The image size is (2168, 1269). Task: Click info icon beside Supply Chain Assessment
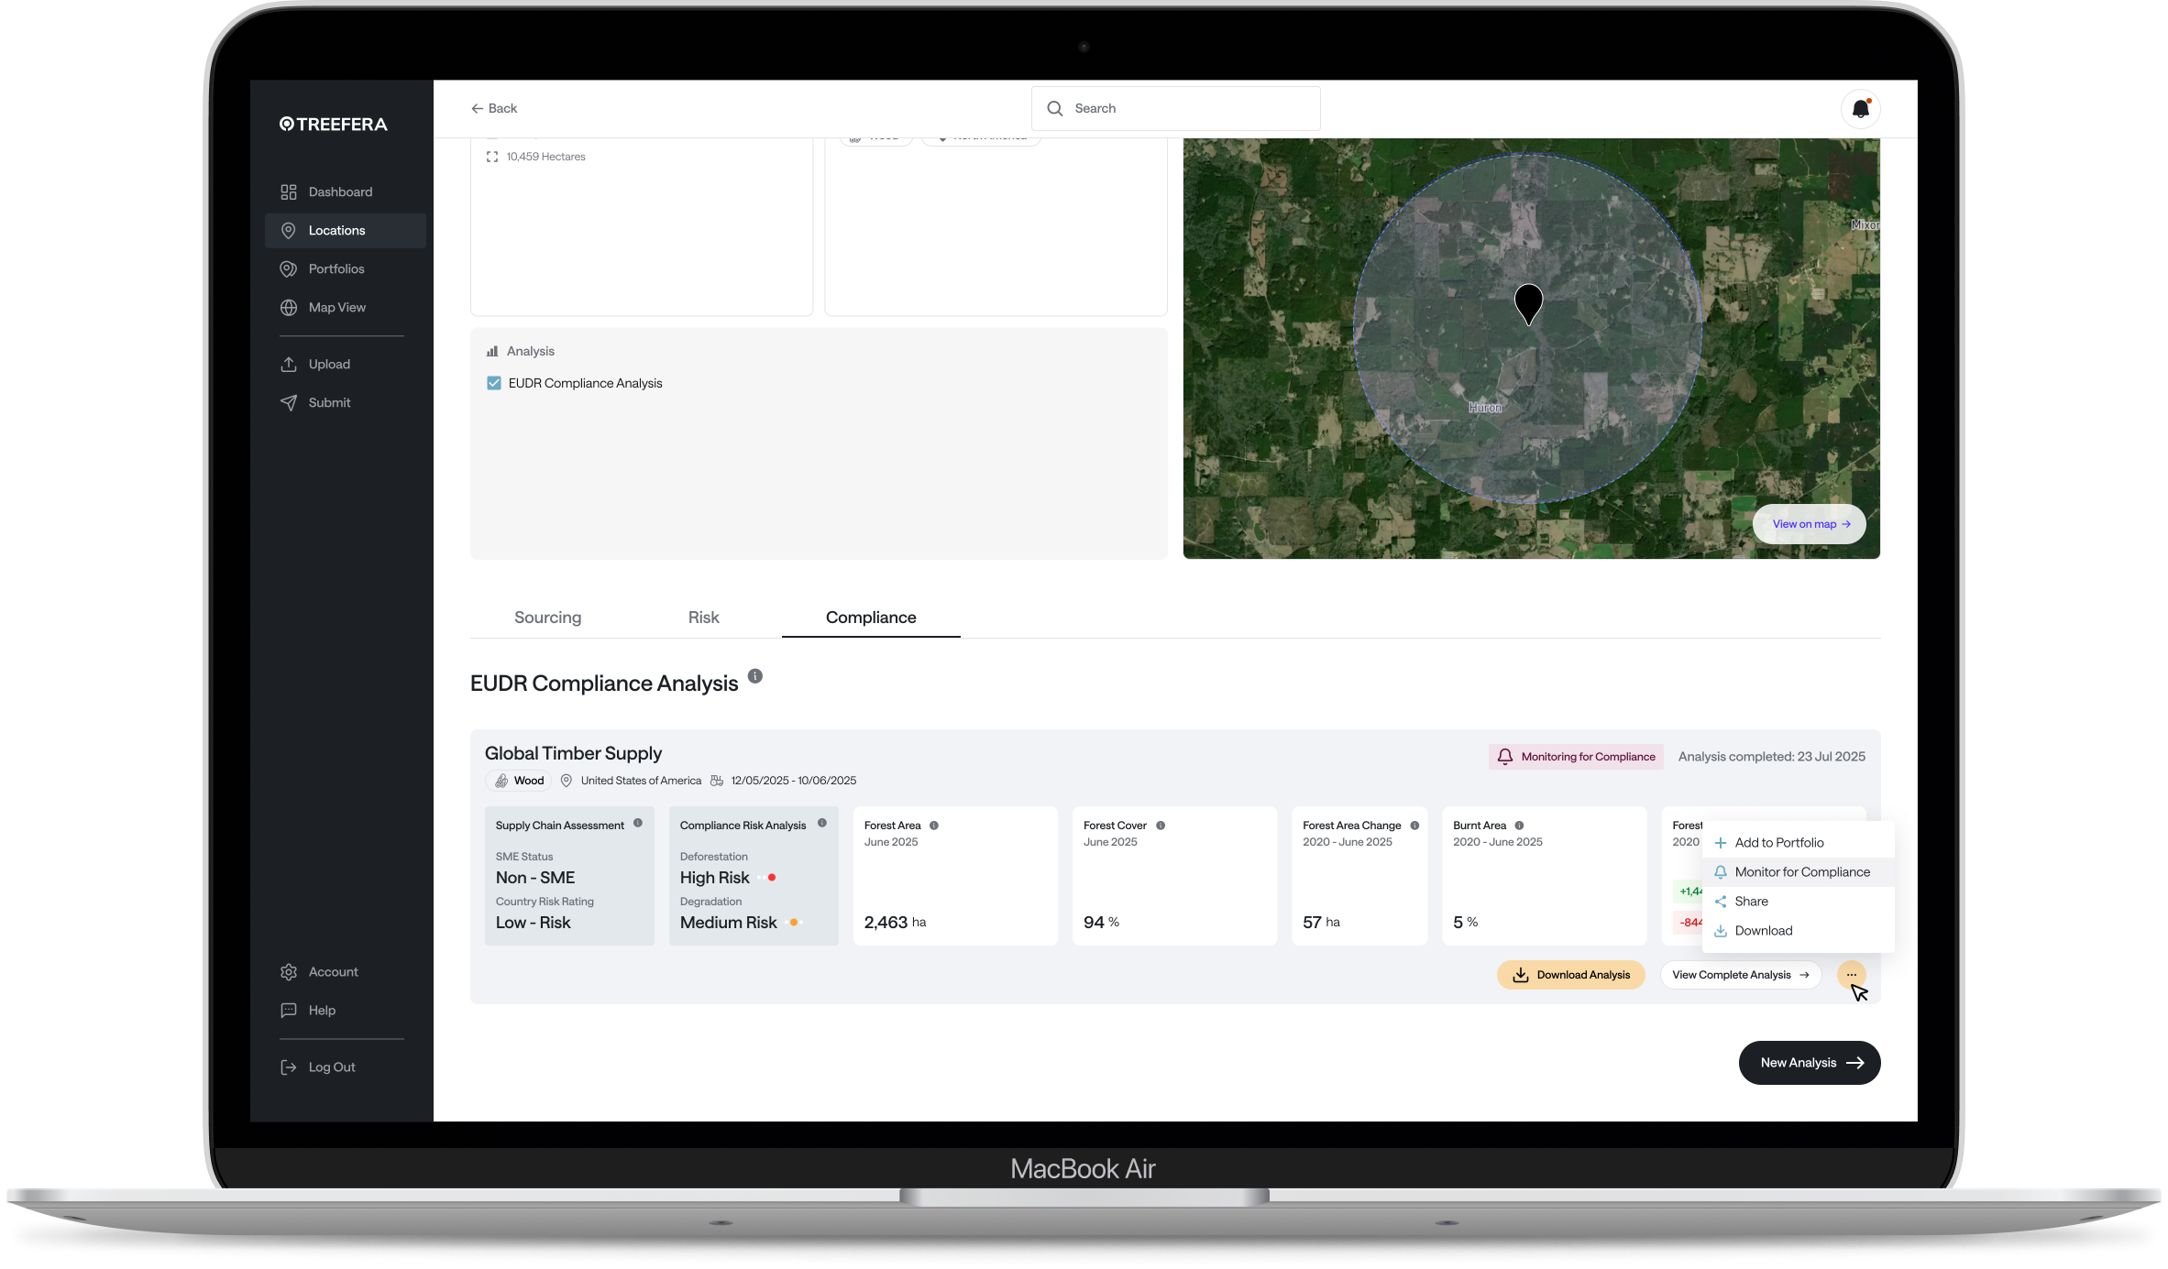pyautogui.click(x=638, y=823)
